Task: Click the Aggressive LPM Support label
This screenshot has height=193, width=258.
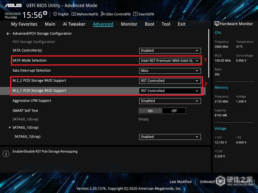Action: click(x=32, y=101)
